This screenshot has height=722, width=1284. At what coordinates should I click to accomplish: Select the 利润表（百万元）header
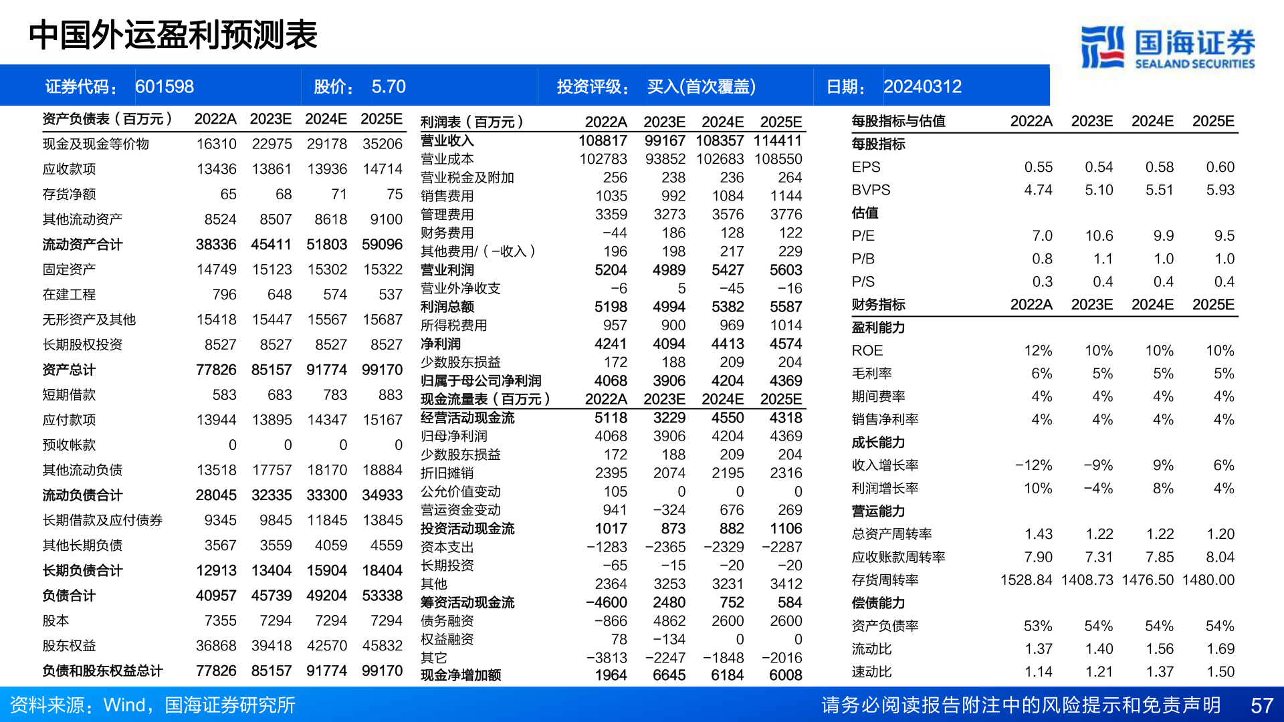click(471, 122)
